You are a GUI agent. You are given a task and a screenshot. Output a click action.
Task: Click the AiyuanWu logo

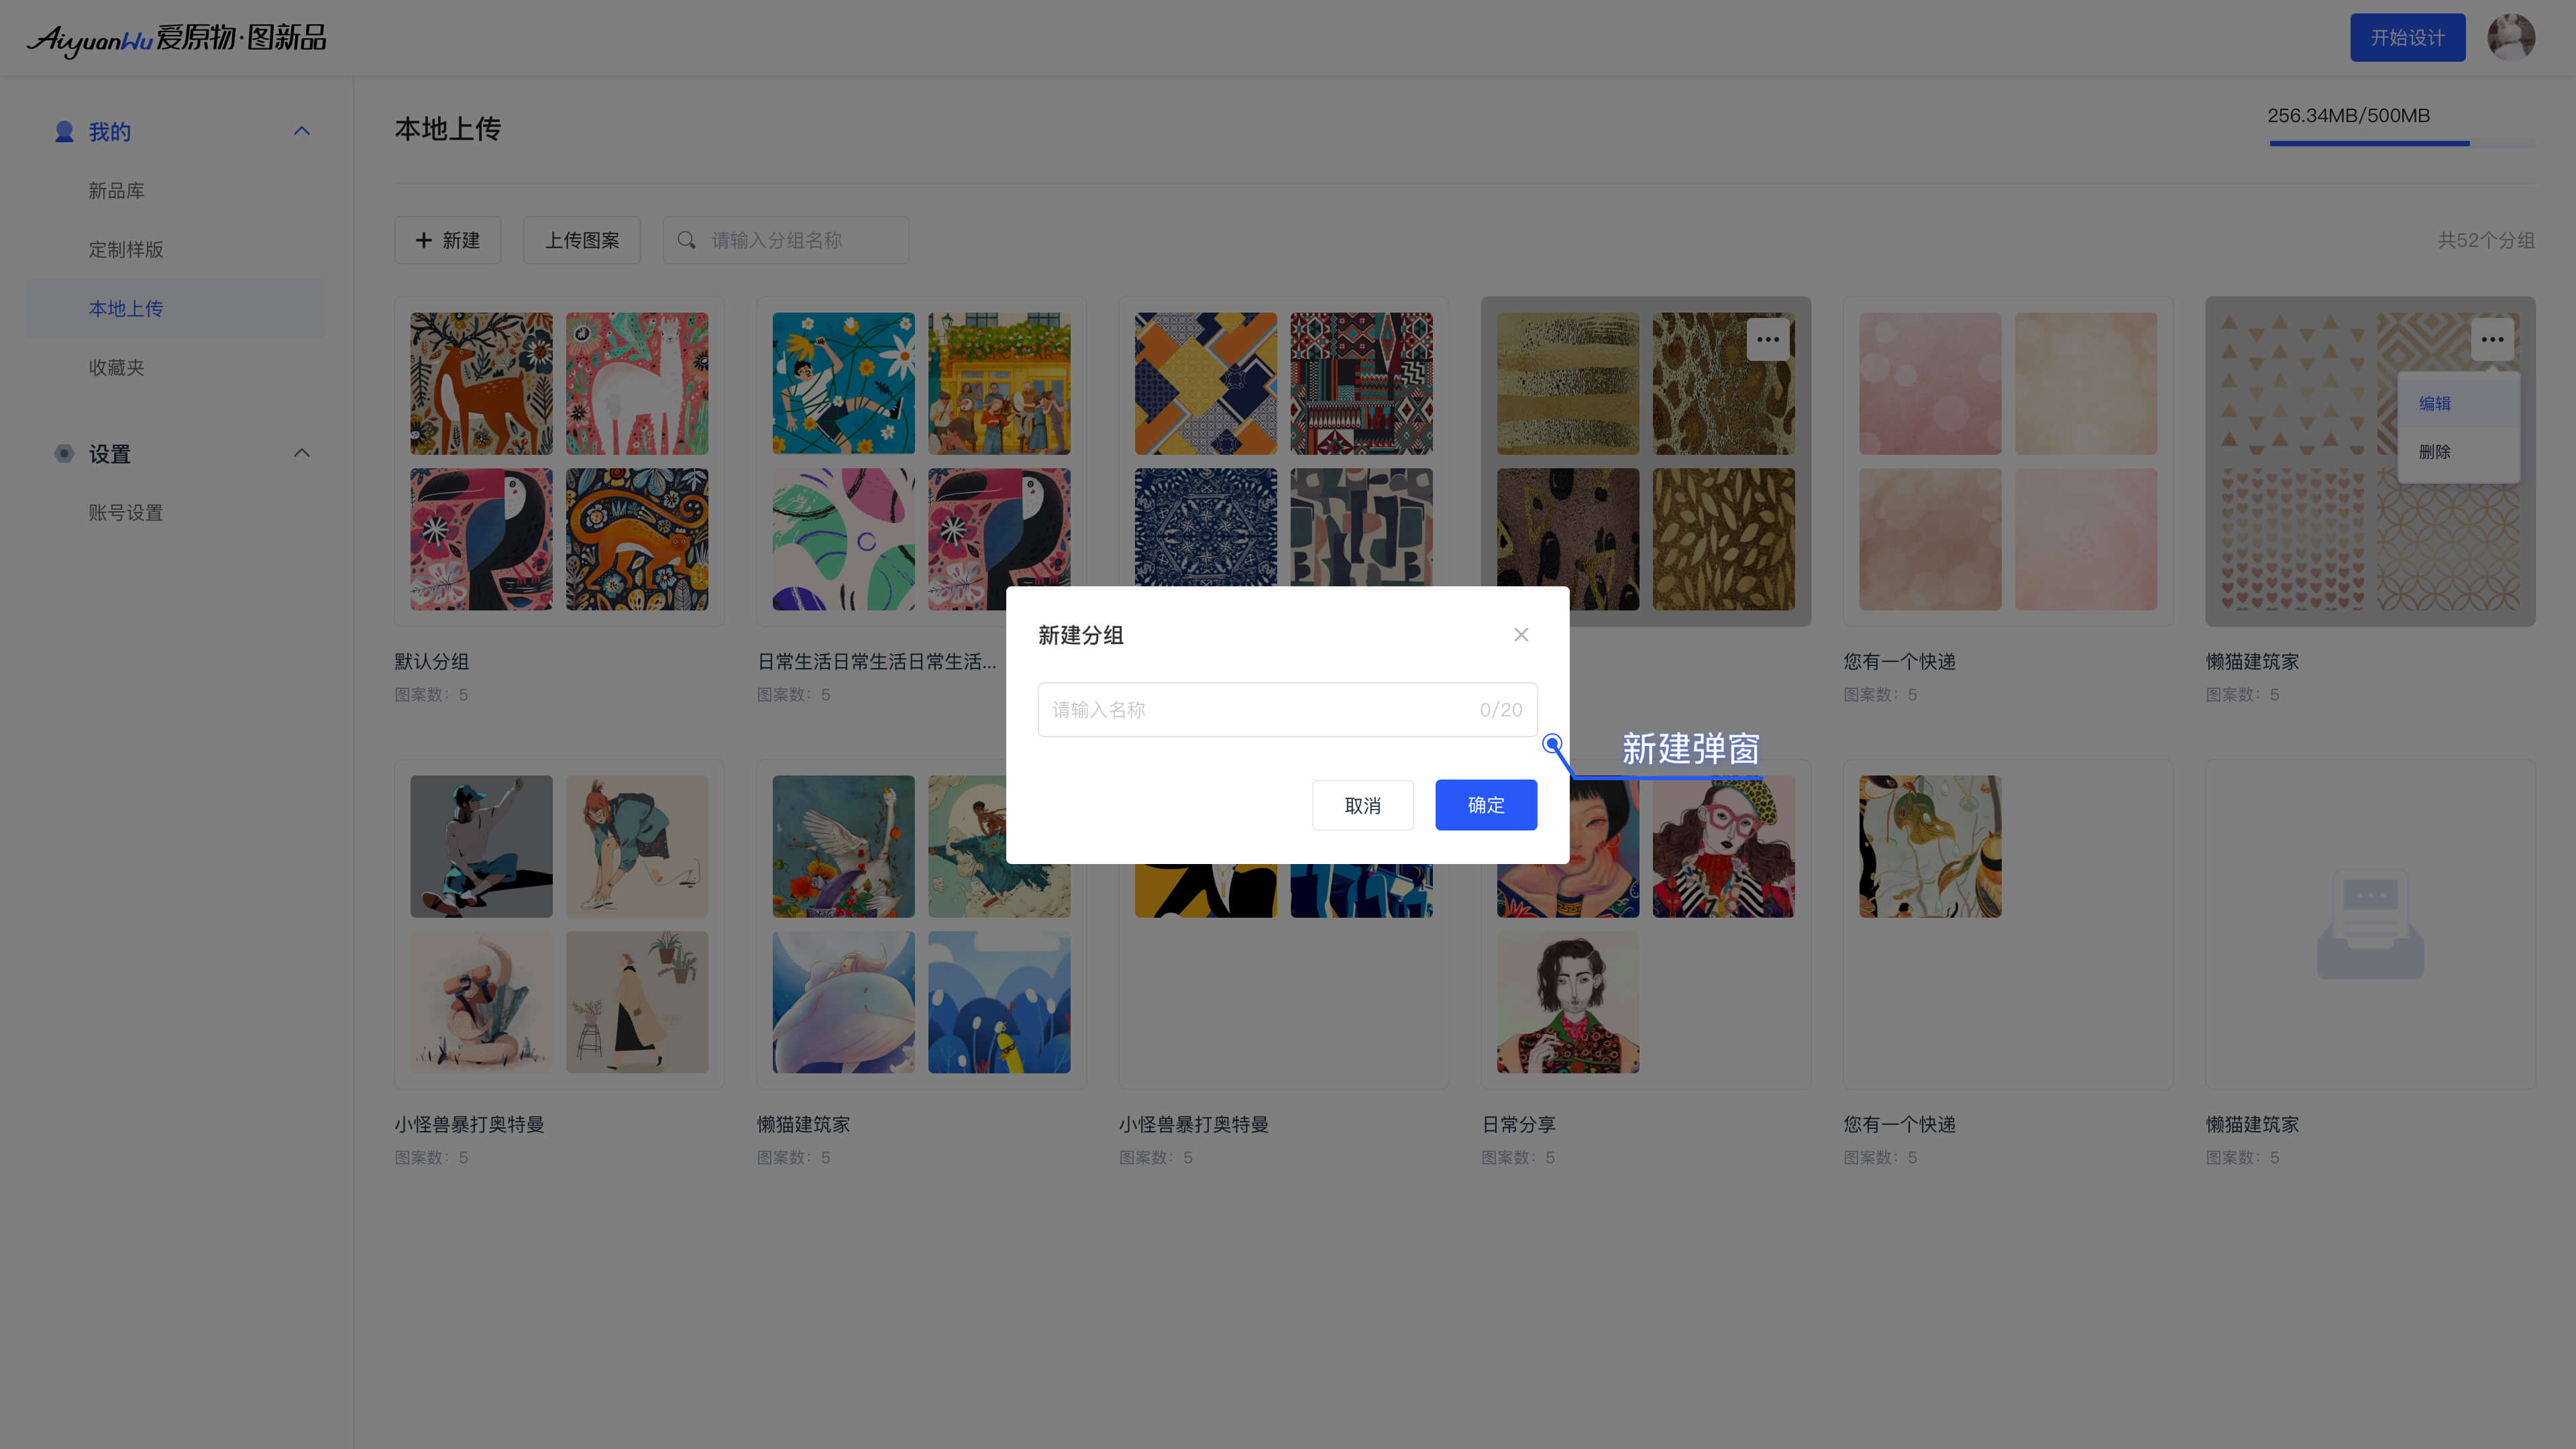point(176,38)
